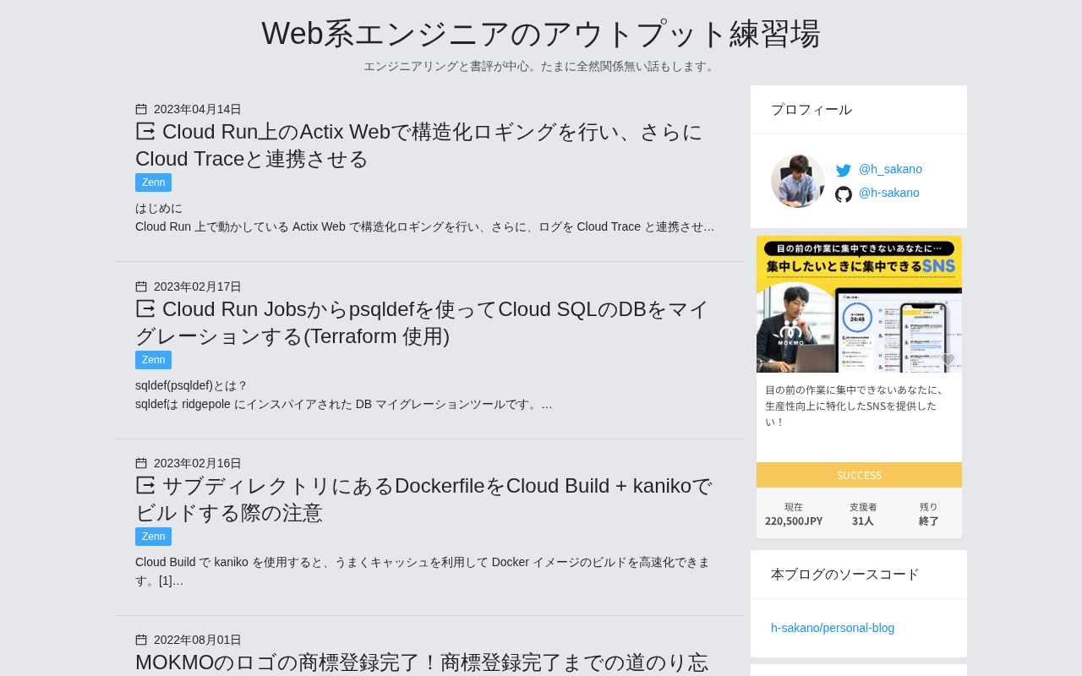Viewport: 1082px width, 676px height.
Task: Click external link icon beside Actix Web article
Action: 145,132
